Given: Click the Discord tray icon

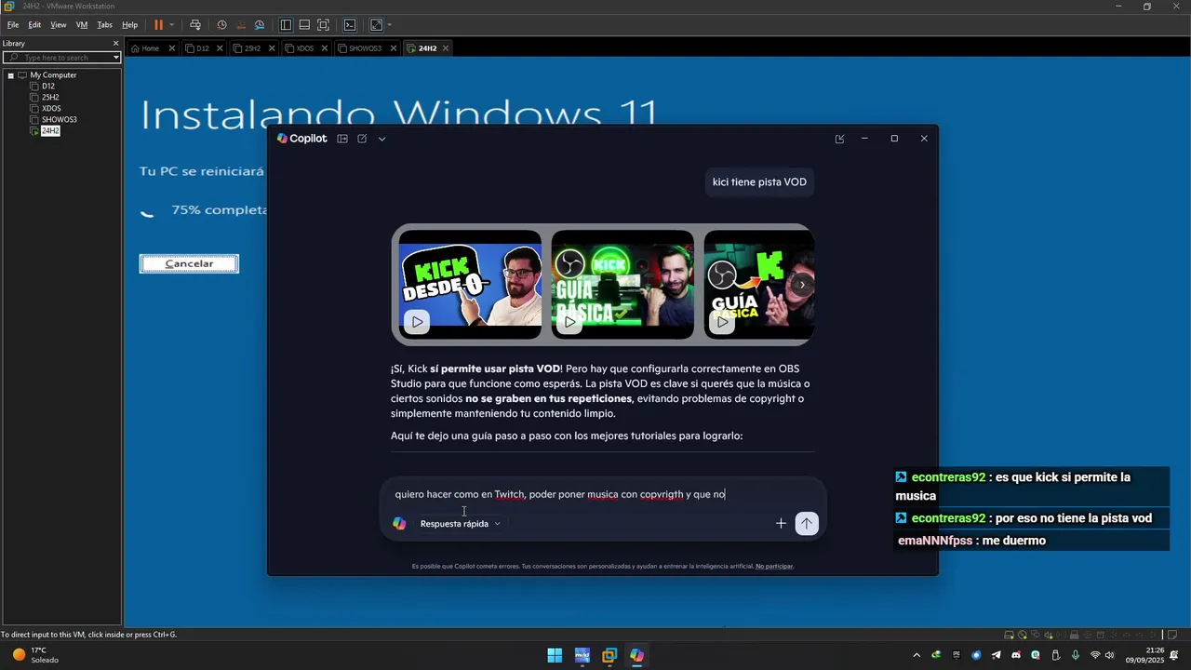Looking at the screenshot, I should (1016, 655).
